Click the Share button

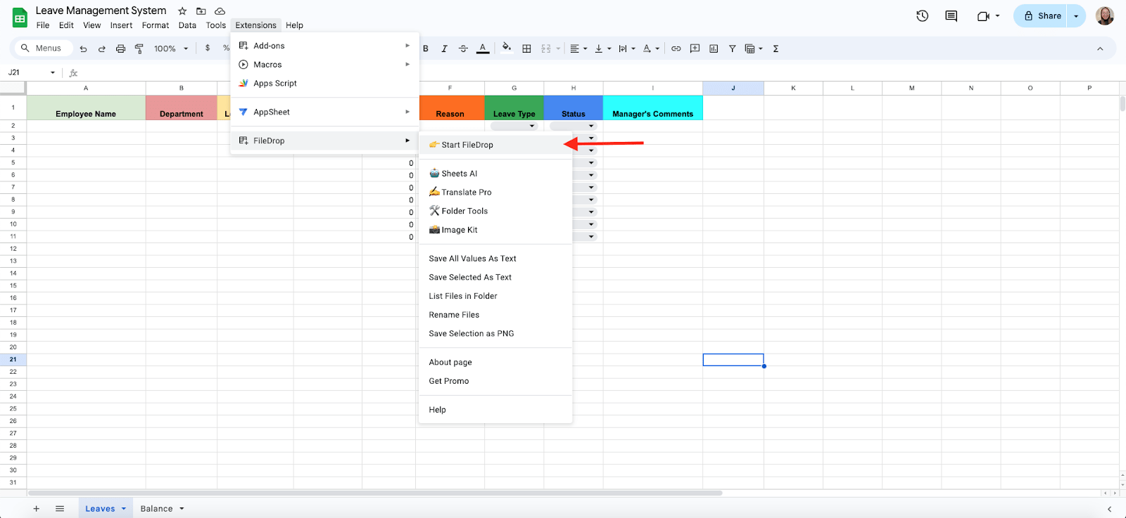tap(1042, 16)
